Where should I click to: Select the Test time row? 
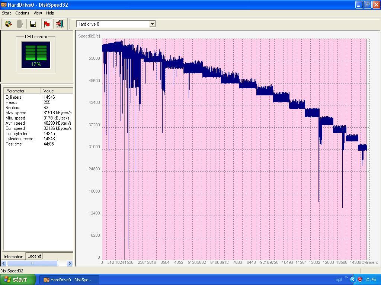click(x=38, y=144)
